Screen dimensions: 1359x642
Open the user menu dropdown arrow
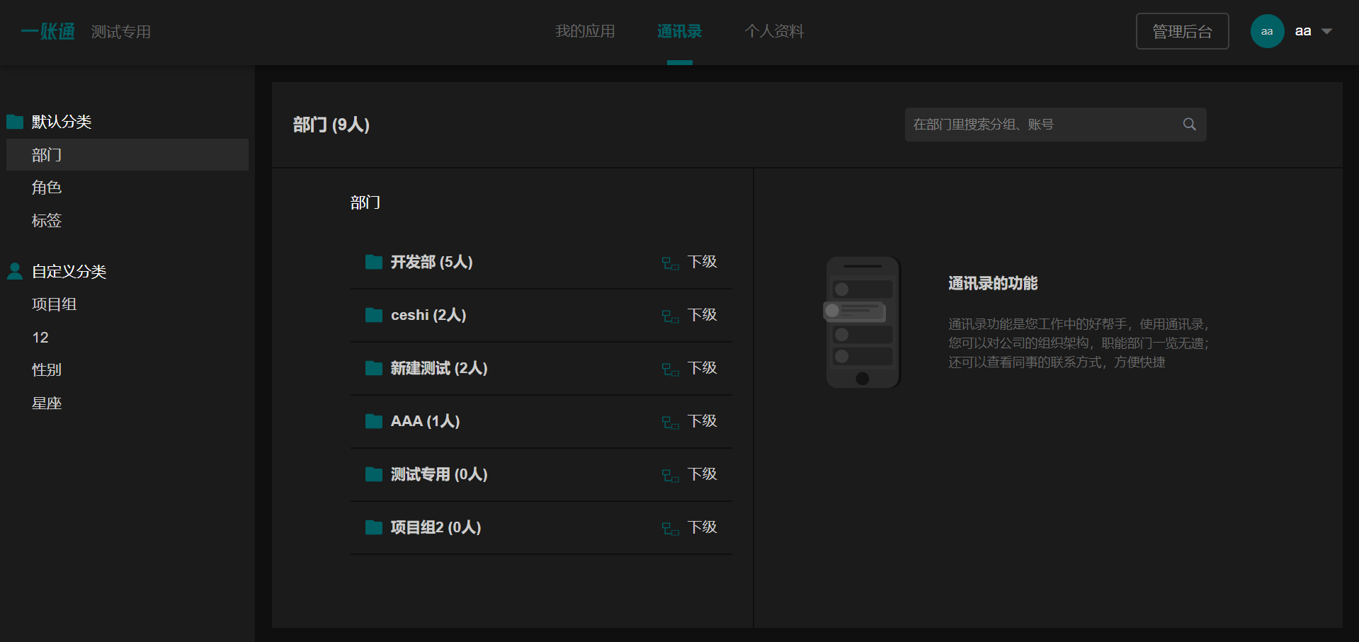(x=1326, y=31)
